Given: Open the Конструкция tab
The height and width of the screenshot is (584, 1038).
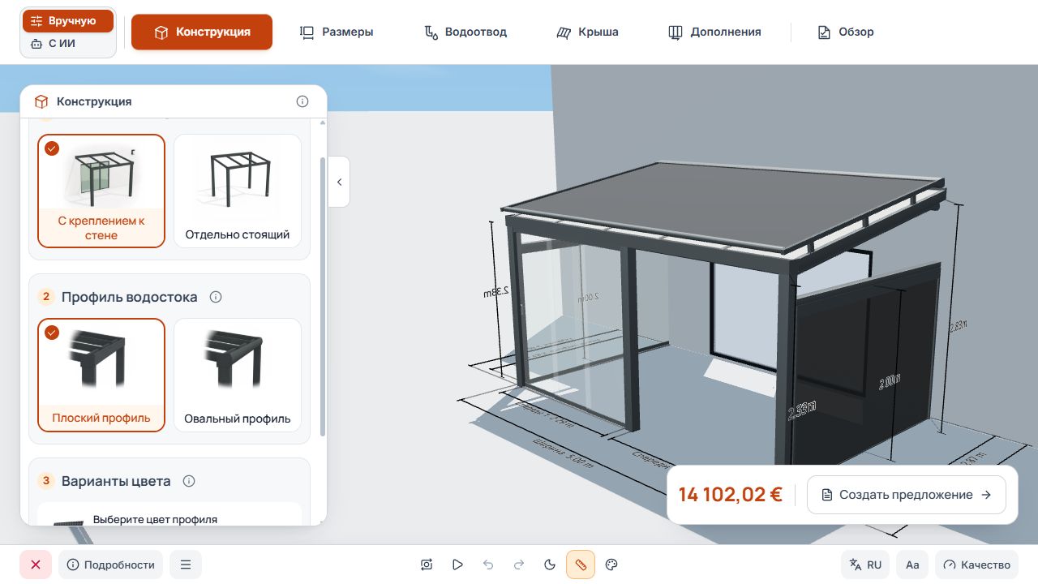Looking at the screenshot, I should pos(202,32).
